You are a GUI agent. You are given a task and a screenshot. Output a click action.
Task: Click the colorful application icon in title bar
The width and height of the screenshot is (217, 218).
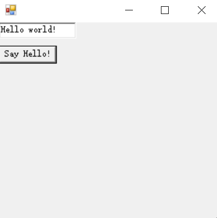coord(11,10)
